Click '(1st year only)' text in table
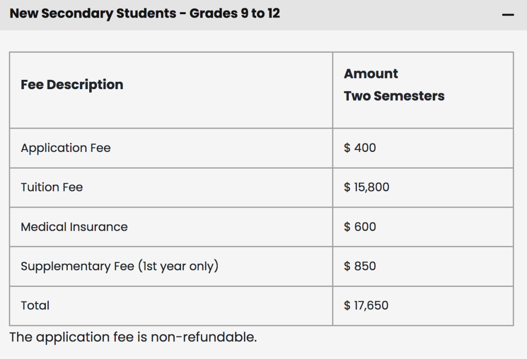Viewport: 527px width, 359px height. coord(178,266)
